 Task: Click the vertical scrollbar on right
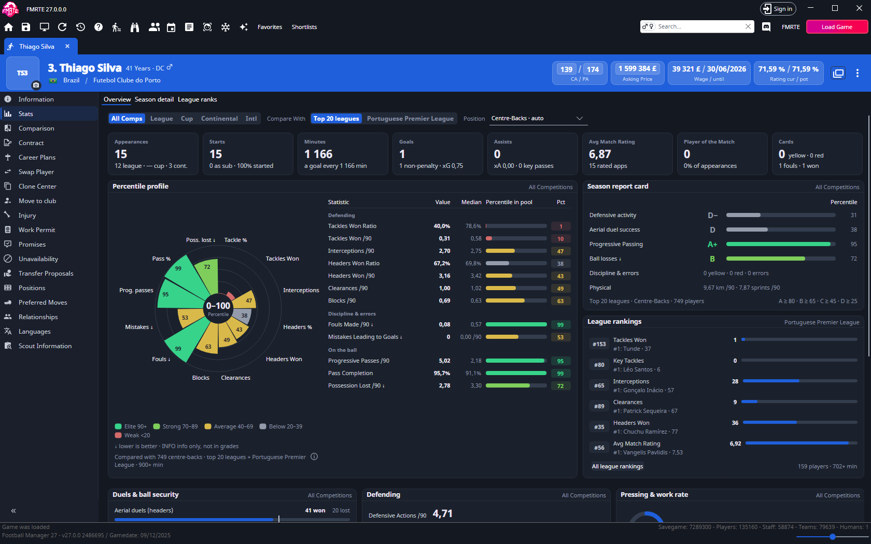click(868, 236)
